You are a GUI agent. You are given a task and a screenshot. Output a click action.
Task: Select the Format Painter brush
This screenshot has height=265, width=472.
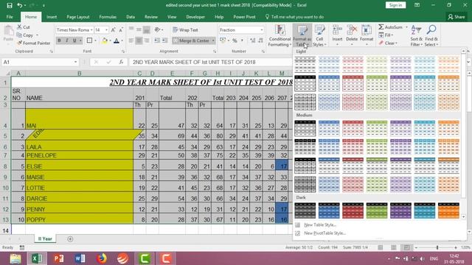click(20, 43)
